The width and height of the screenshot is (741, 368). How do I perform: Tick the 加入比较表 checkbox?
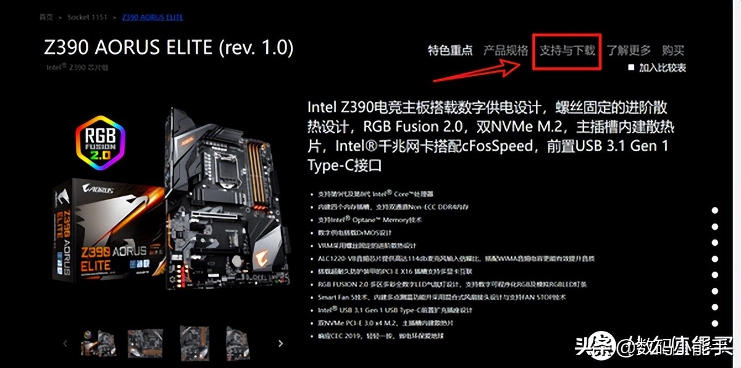[x=631, y=67]
